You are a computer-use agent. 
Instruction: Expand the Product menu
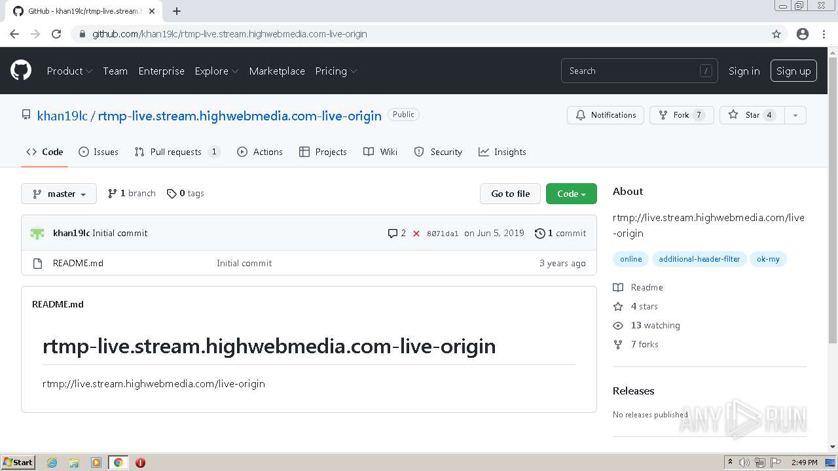(69, 71)
